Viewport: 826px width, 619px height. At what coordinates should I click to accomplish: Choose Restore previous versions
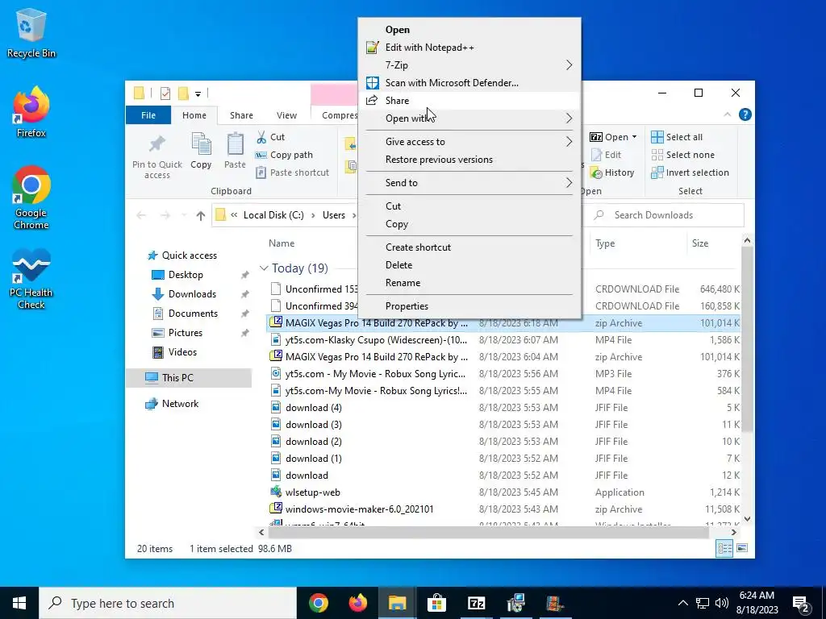click(x=469, y=160)
